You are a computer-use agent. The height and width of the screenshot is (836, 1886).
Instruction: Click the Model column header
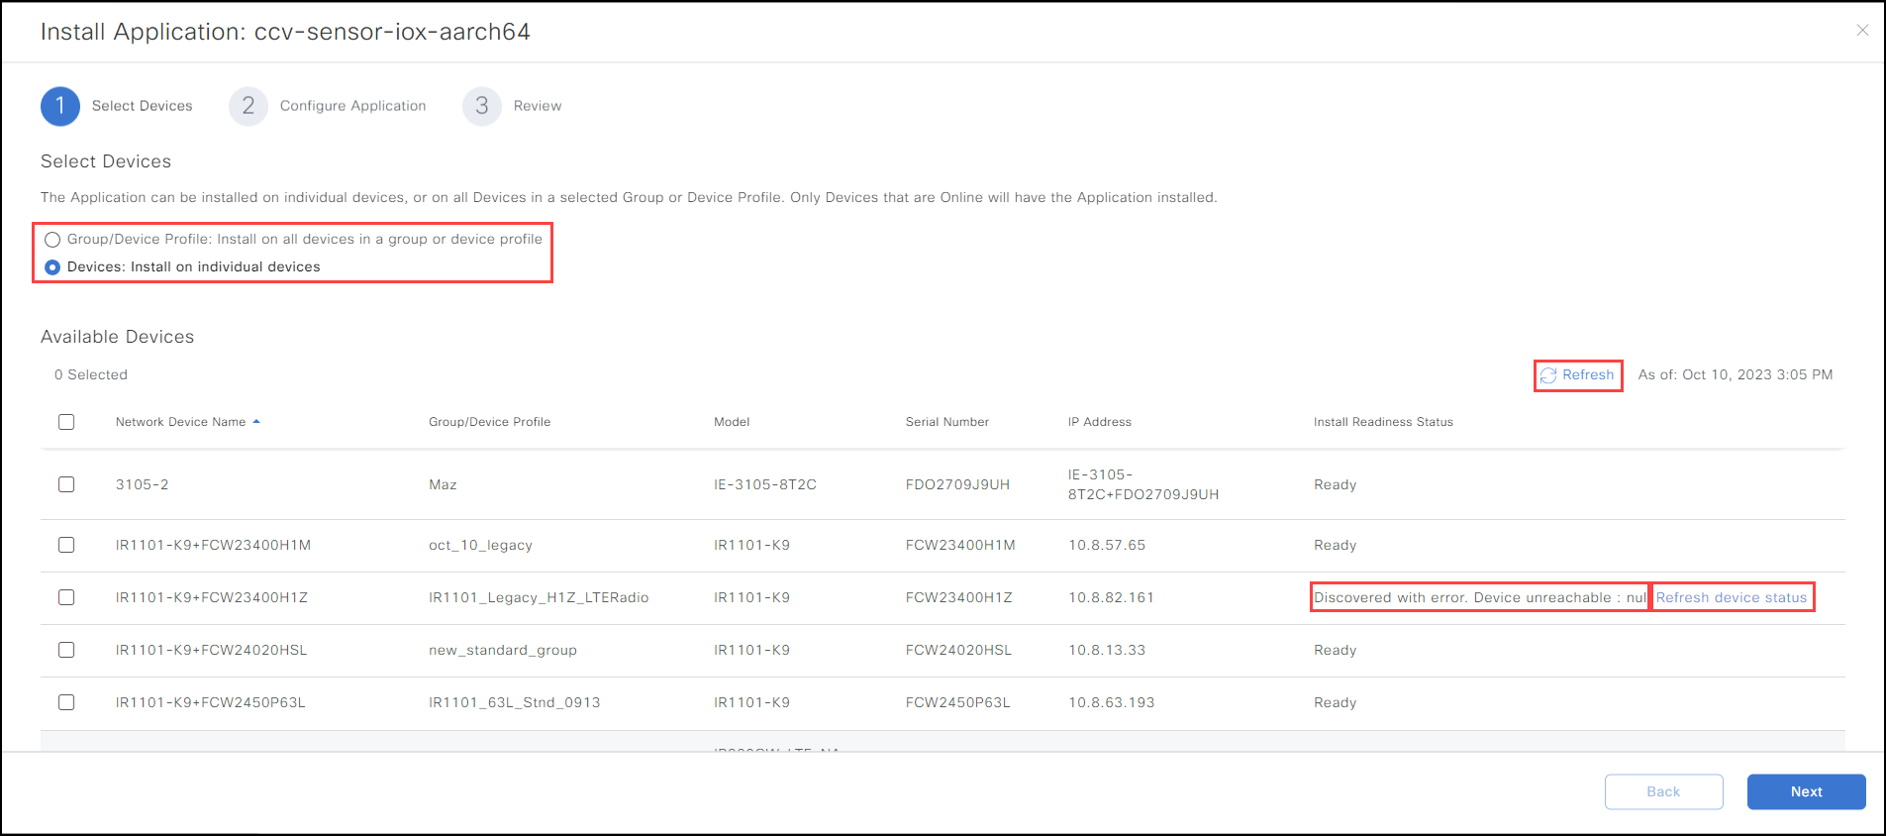[x=732, y=422]
